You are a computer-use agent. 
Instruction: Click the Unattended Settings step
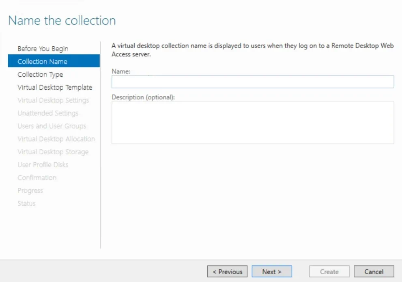pyautogui.click(x=48, y=113)
